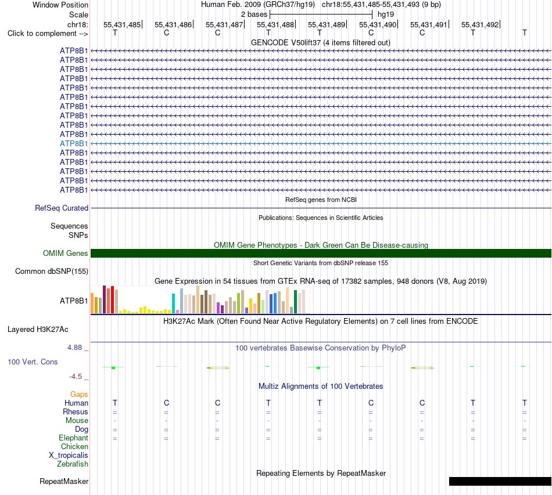Click the ATP8B1 label beside the GTEx chart
Image resolution: width=552 pixels, height=495 pixels.
coord(74,301)
